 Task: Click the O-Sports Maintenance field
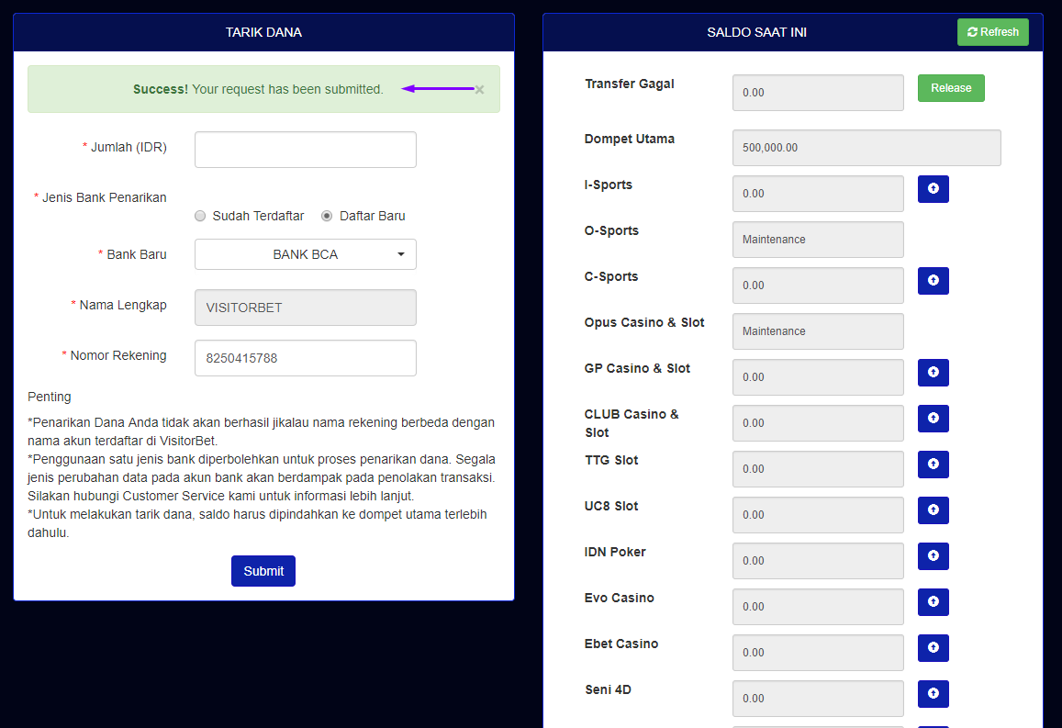click(818, 239)
